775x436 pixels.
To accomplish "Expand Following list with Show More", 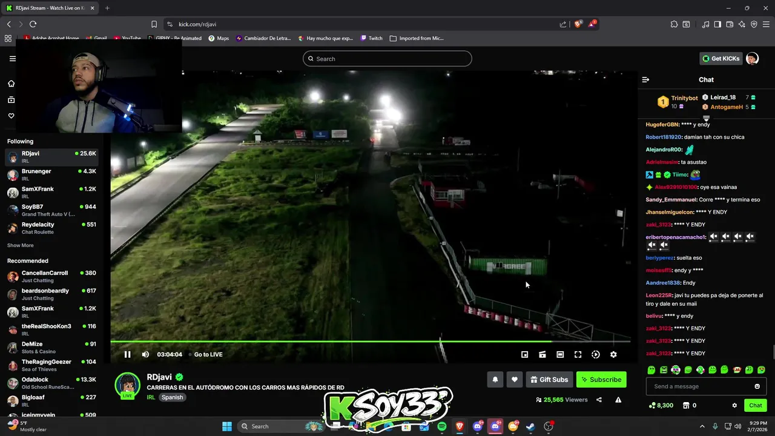I will click(x=21, y=245).
